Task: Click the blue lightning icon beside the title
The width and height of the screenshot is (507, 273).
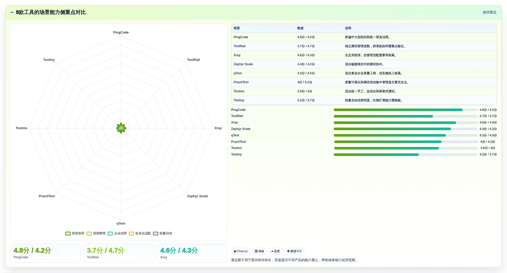Action: [12, 12]
